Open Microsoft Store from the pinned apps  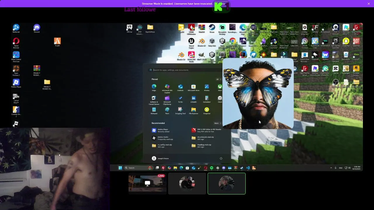pos(193,87)
